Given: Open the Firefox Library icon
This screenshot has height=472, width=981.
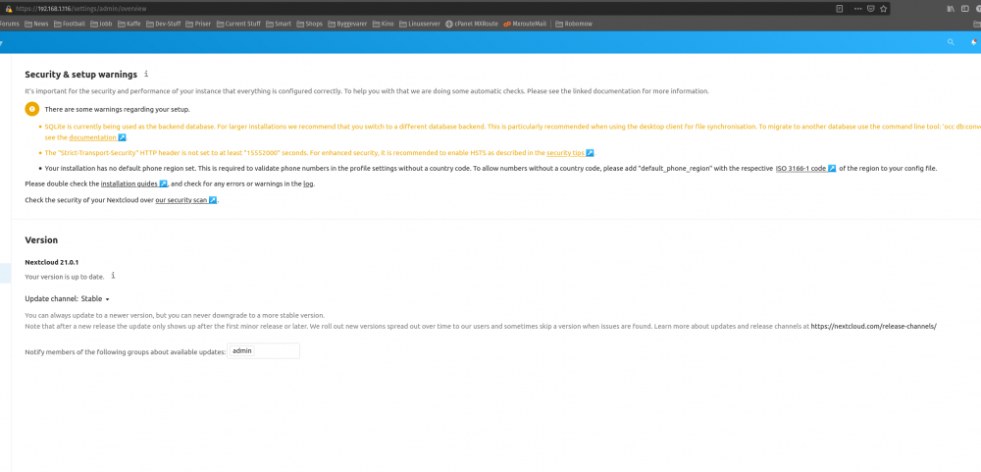Looking at the screenshot, I should [951, 9].
